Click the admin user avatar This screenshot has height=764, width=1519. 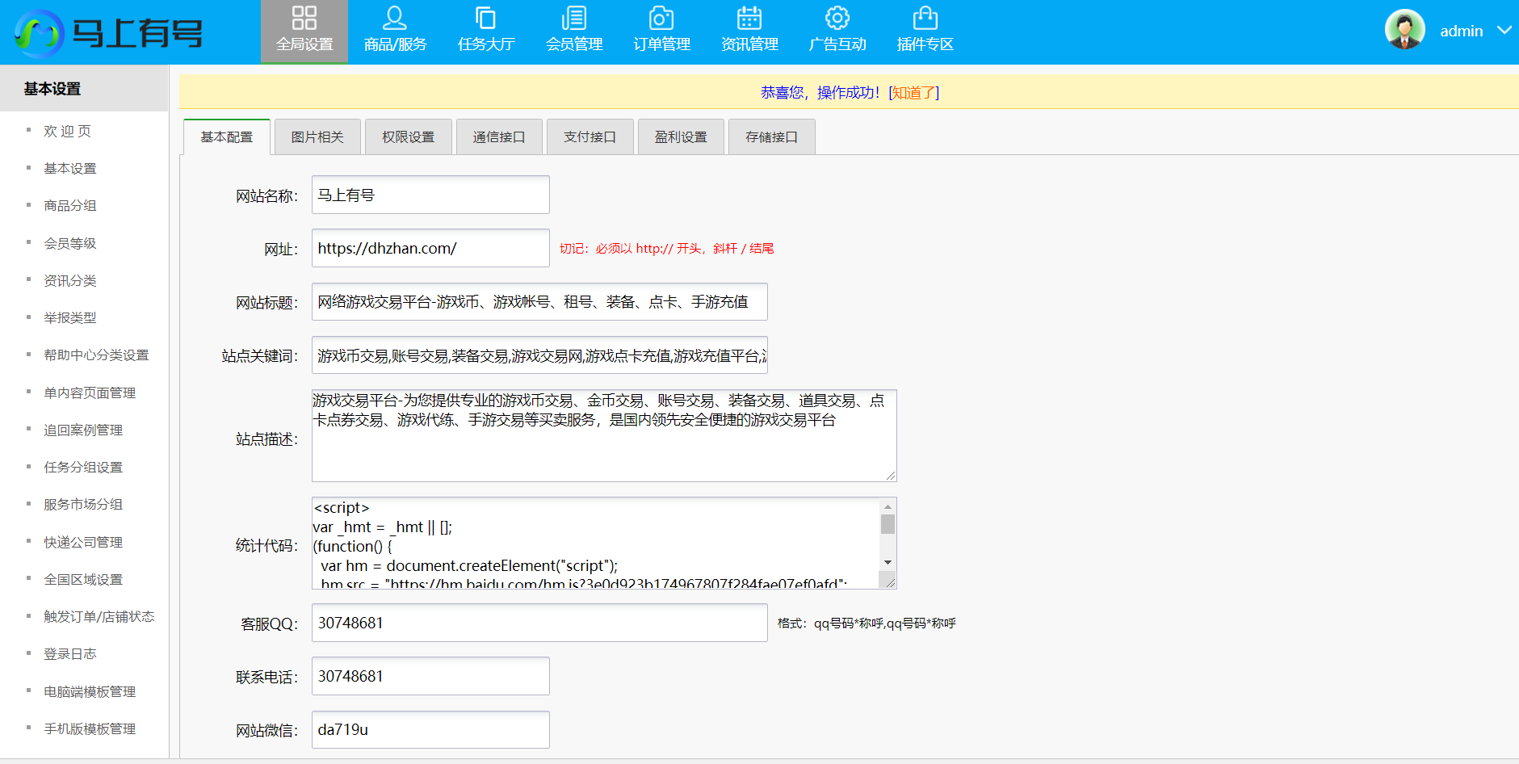tap(1405, 31)
